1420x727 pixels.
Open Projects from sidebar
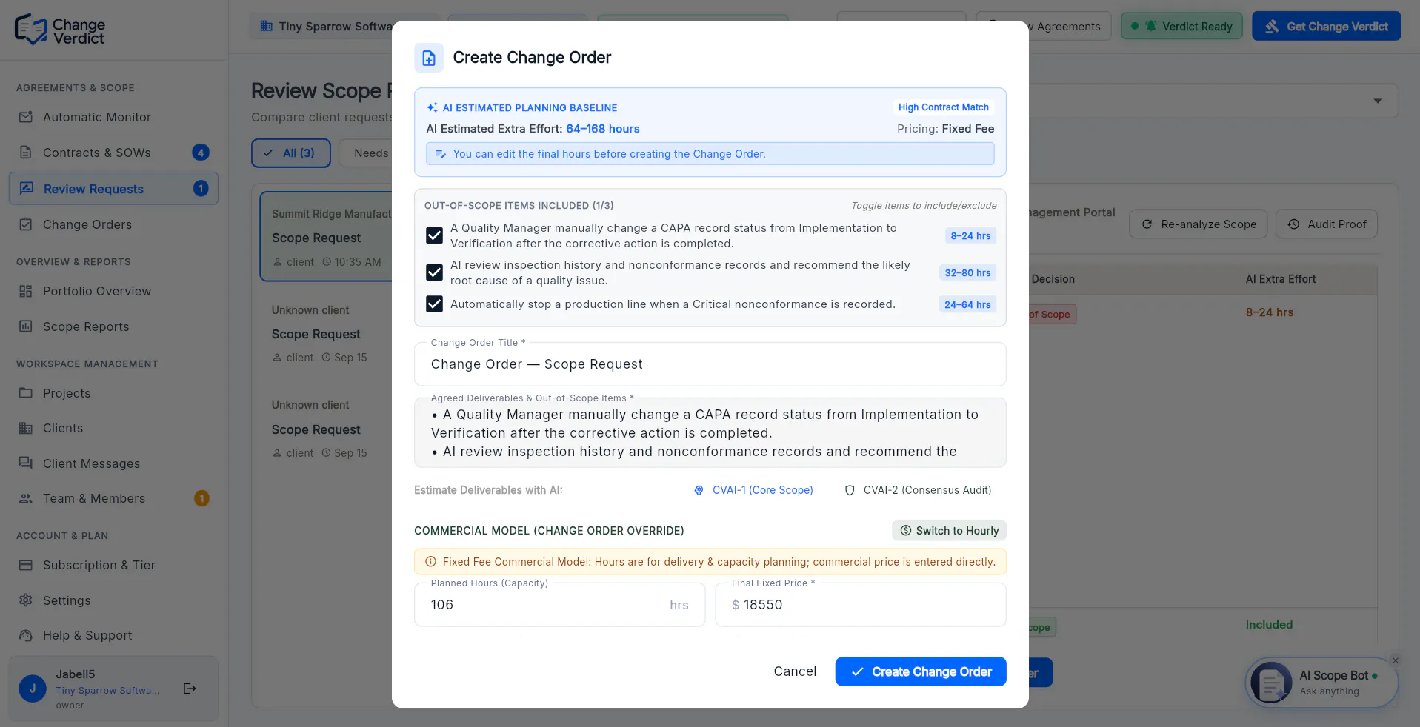tap(113, 393)
